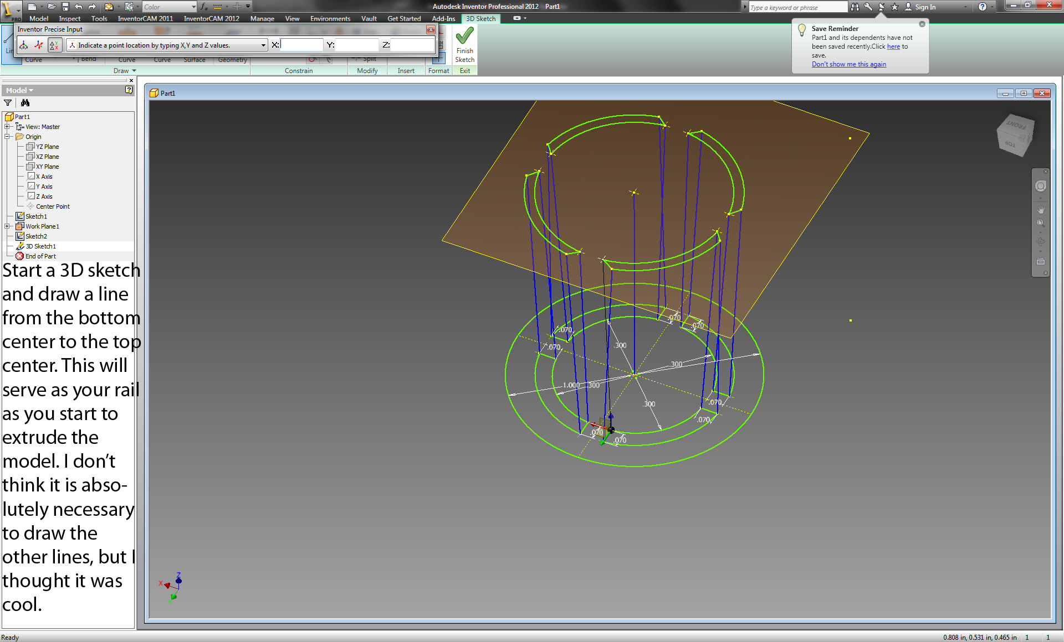Select Z Axis in browser
The height and width of the screenshot is (642, 1064).
pyautogui.click(x=40, y=196)
